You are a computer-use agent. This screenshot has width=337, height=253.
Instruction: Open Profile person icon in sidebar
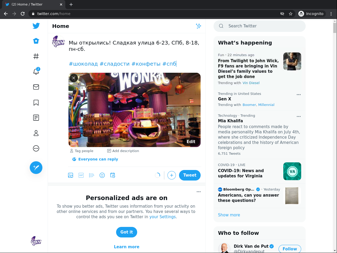coord(36,133)
